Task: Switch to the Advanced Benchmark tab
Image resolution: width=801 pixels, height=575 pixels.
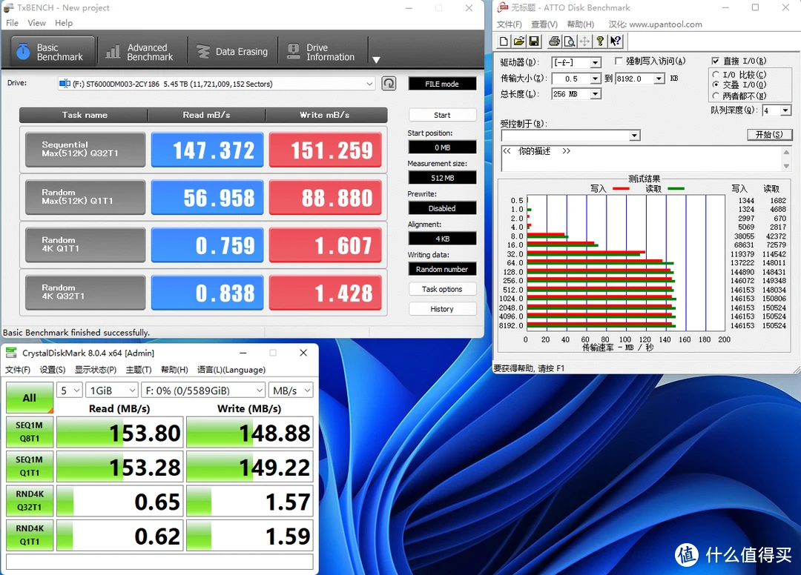Action: pos(141,52)
